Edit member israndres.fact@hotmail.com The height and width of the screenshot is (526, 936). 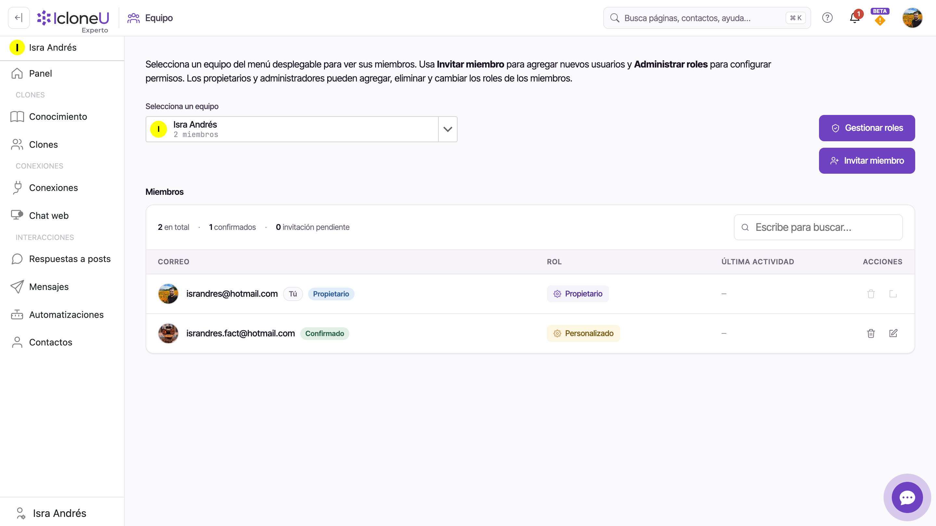[x=893, y=333]
